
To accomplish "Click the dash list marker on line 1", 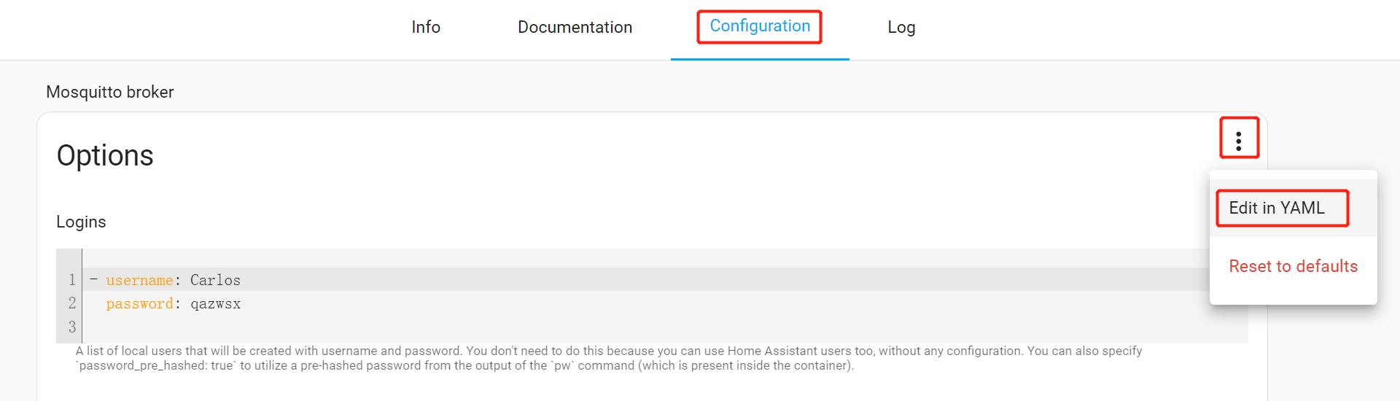I will click(94, 279).
